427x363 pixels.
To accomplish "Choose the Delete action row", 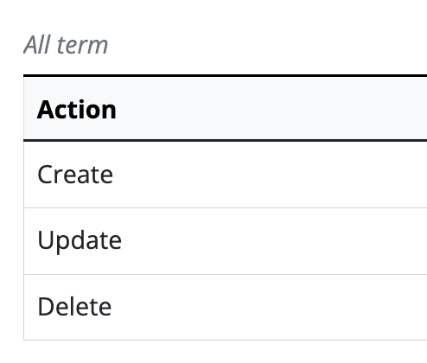I will (x=226, y=307).
